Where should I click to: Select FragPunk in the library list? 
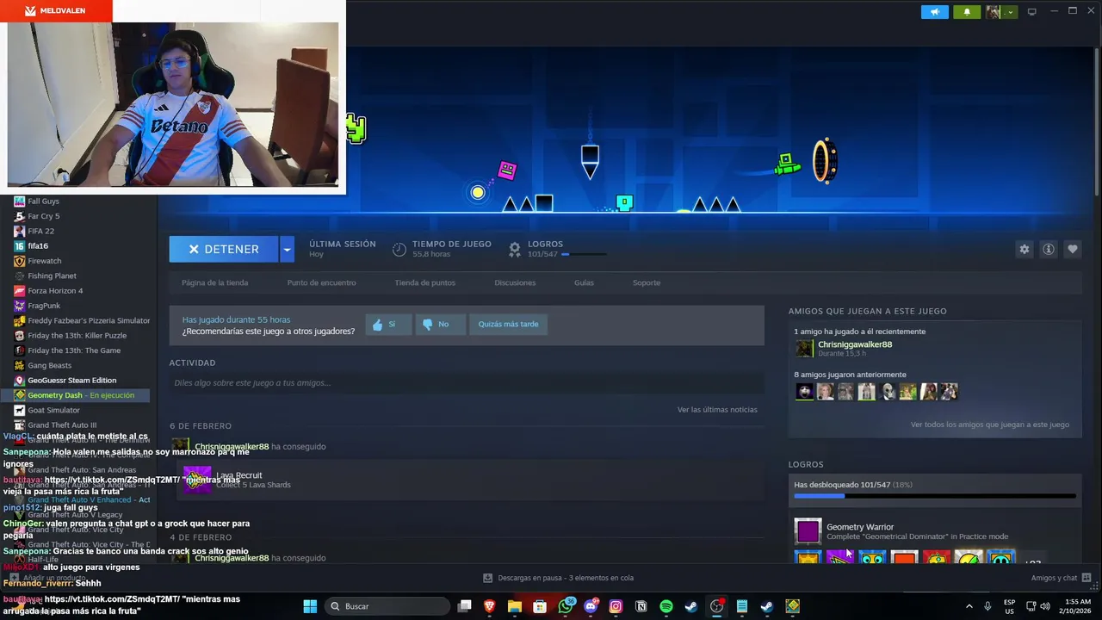point(44,306)
